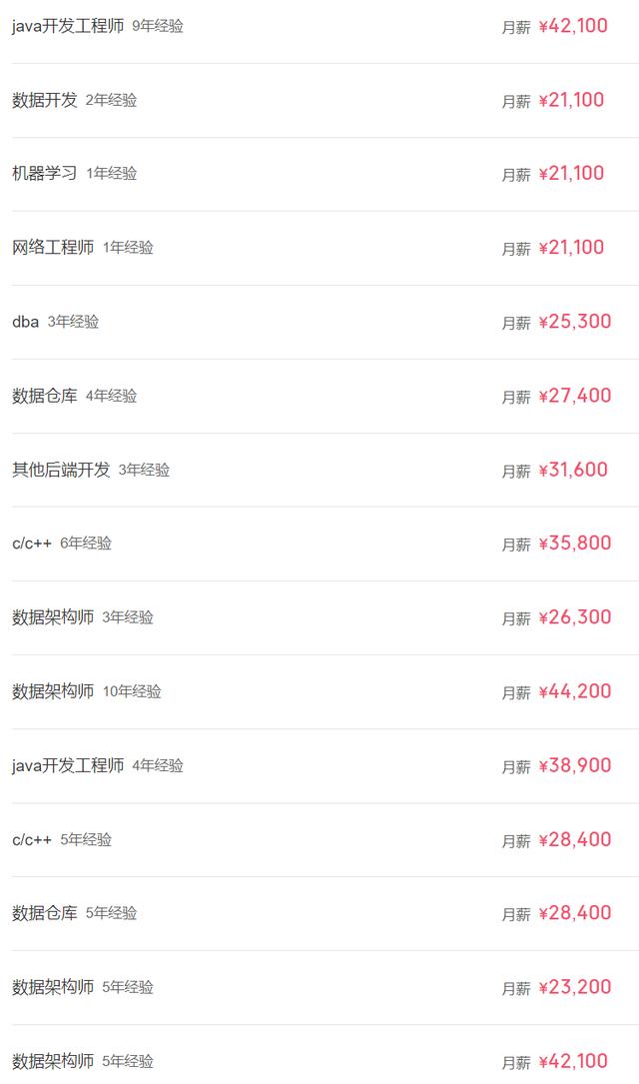This screenshot has width=639, height=1084.
Task: Open the 数据仓库 4年经验 entry
Action: 45,396
